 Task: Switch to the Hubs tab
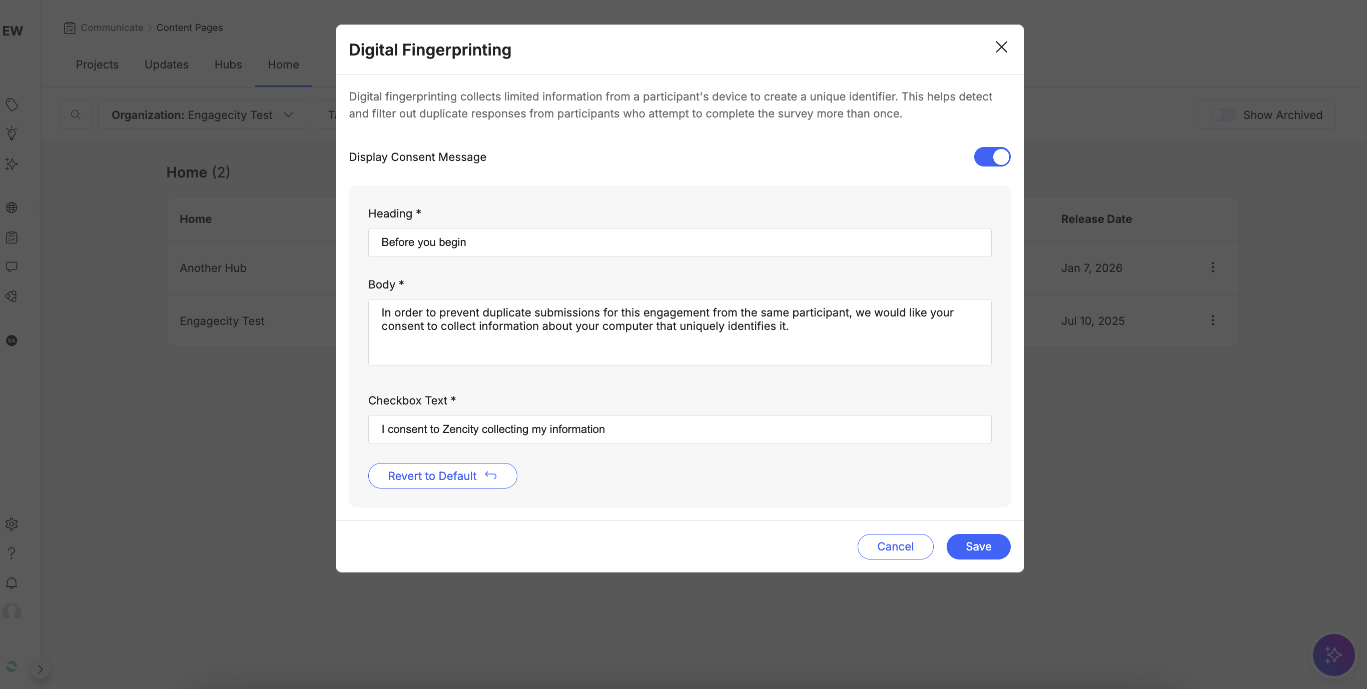click(x=228, y=64)
